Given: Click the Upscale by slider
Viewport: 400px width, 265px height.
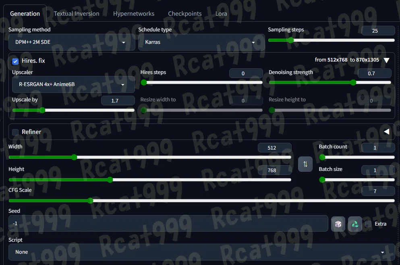Looking at the screenshot, I should click(x=73, y=110).
